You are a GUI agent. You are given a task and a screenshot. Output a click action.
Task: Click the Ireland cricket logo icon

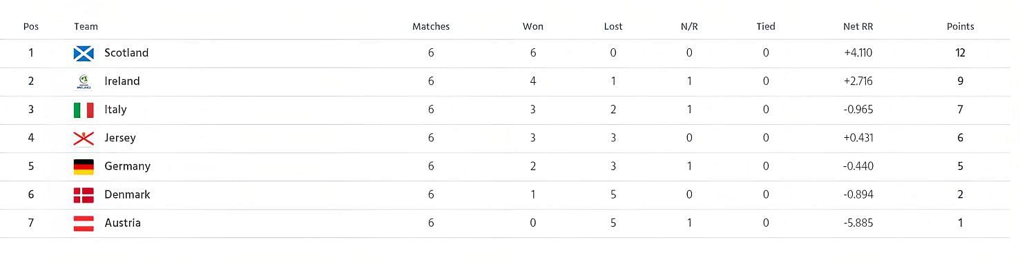(84, 81)
